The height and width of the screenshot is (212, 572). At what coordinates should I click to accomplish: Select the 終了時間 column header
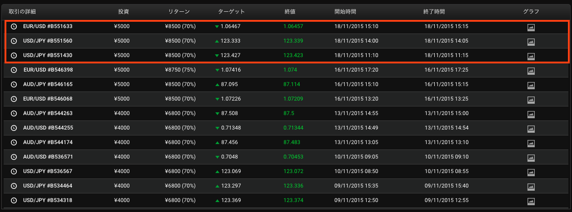point(434,11)
